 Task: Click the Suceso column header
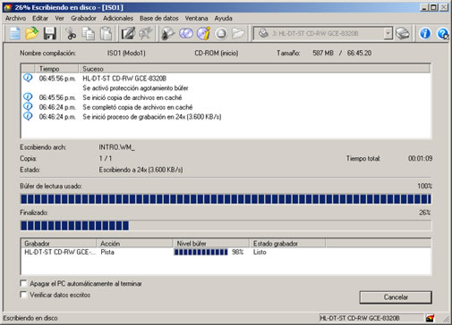(x=254, y=69)
